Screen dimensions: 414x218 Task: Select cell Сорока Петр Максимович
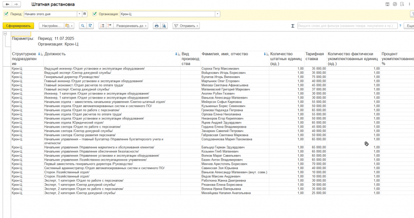(x=235, y=69)
